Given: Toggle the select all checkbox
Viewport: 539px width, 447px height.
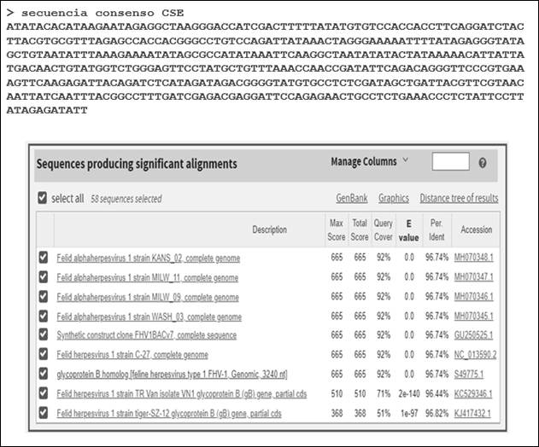Looking at the screenshot, I should pos(43,198).
